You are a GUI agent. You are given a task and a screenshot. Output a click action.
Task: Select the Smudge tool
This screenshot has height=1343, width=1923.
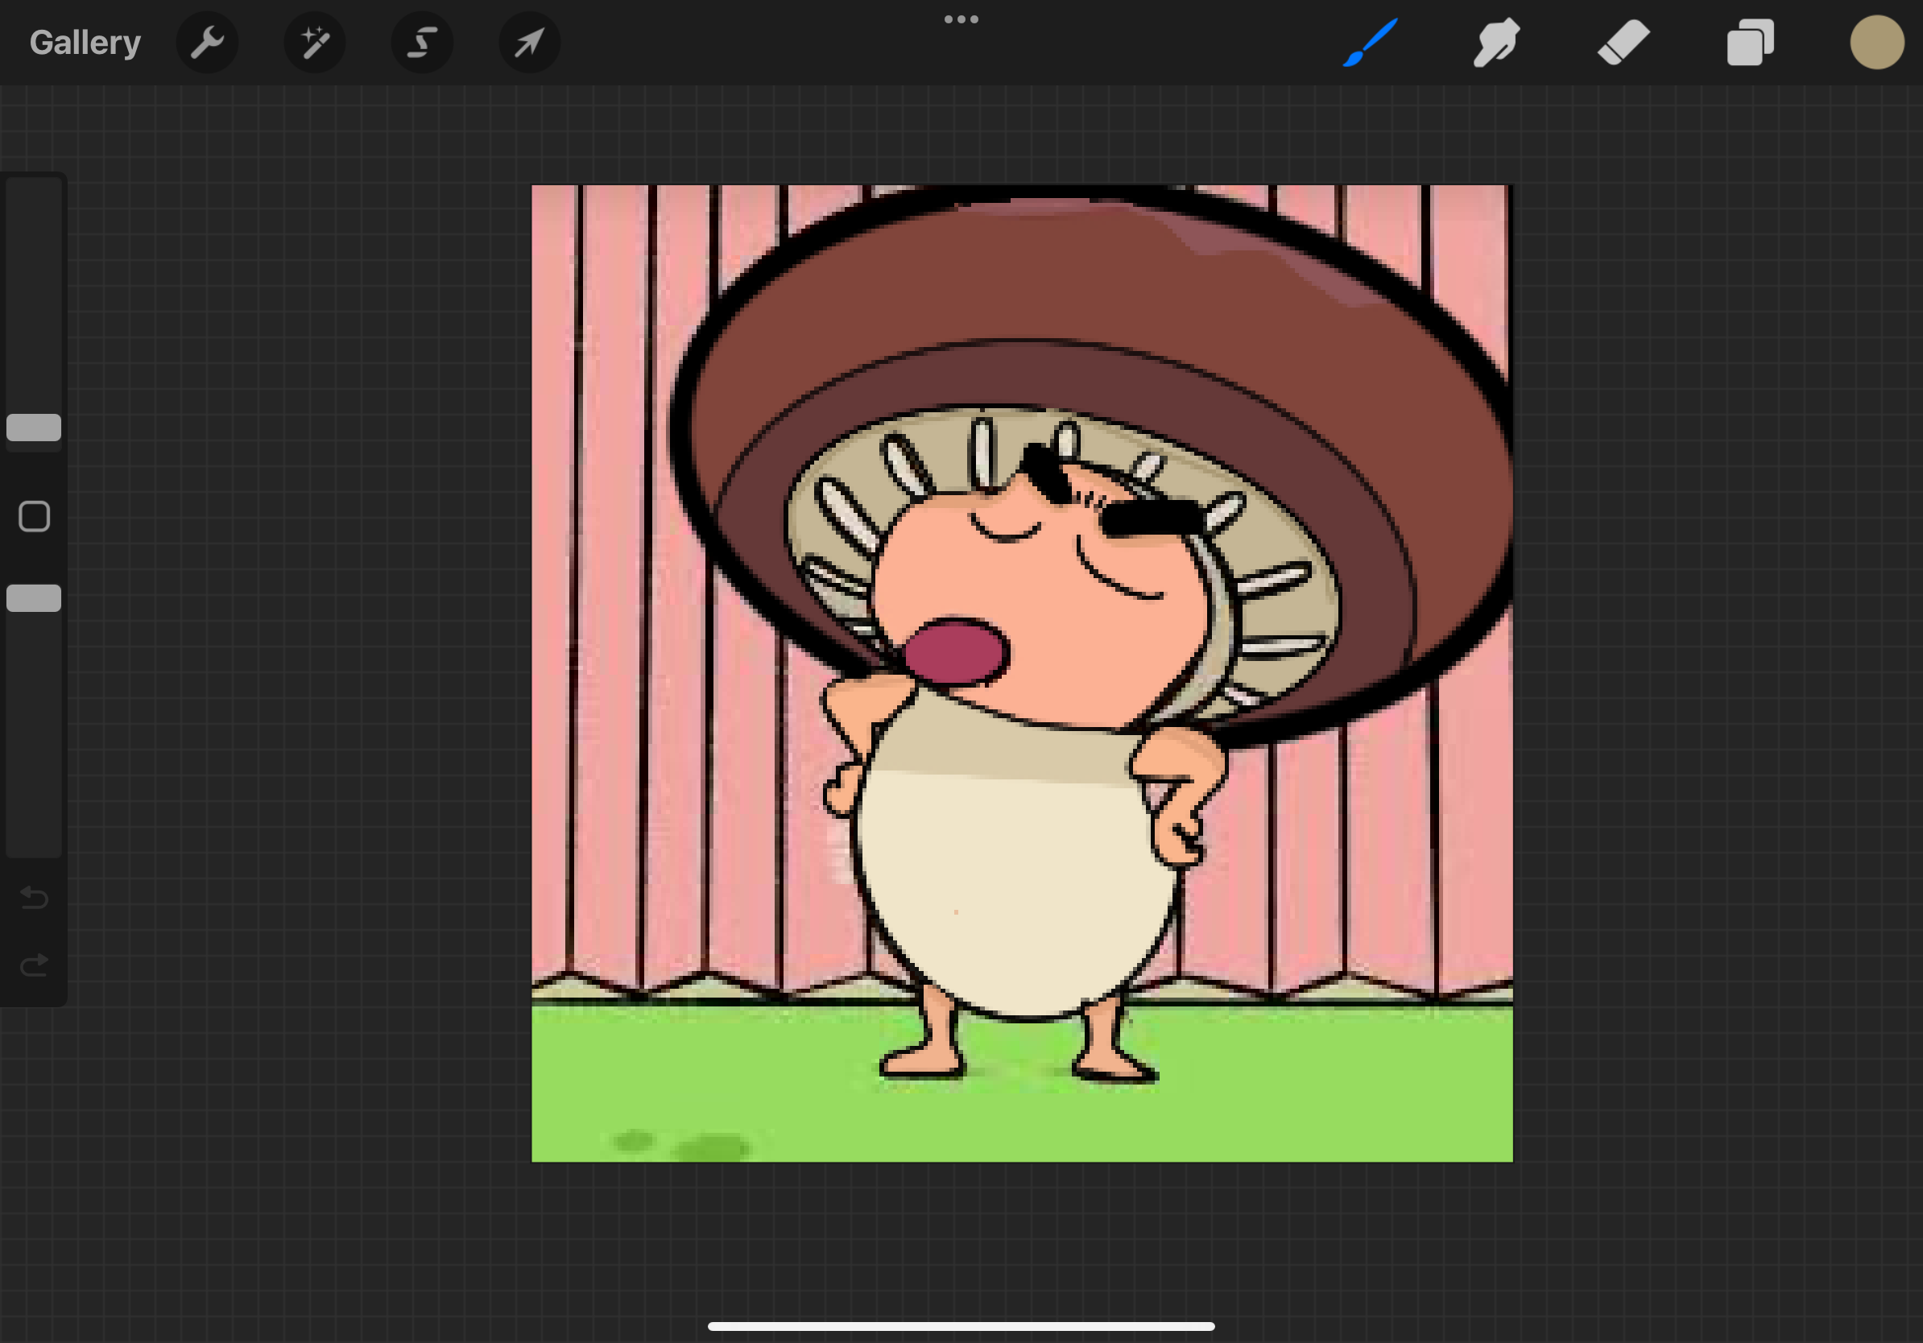[x=1496, y=43]
